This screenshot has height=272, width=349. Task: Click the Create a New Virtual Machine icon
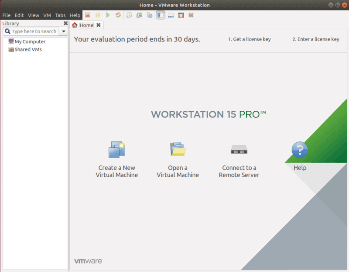click(117, 149)
